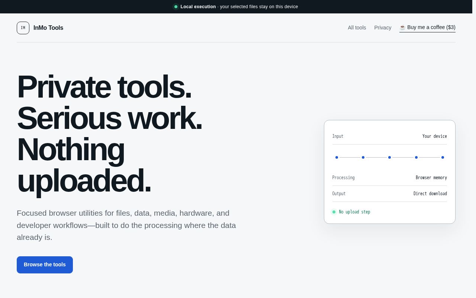Click the Browser memory value
The height and width of the screenshot is (298, 476).
431,178
